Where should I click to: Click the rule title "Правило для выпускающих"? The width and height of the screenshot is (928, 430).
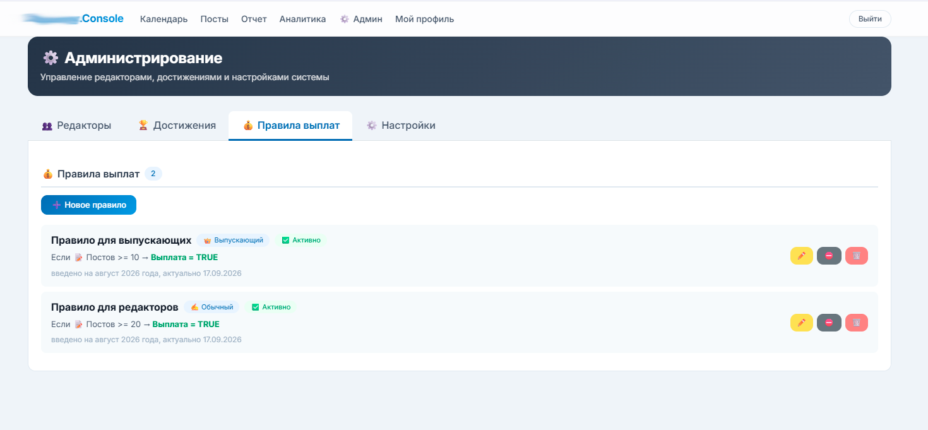point(121,240)
